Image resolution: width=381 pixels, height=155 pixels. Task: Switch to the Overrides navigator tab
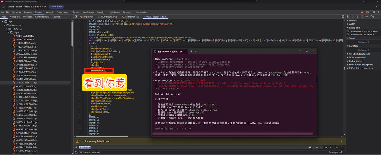click(x=27, y=17)
